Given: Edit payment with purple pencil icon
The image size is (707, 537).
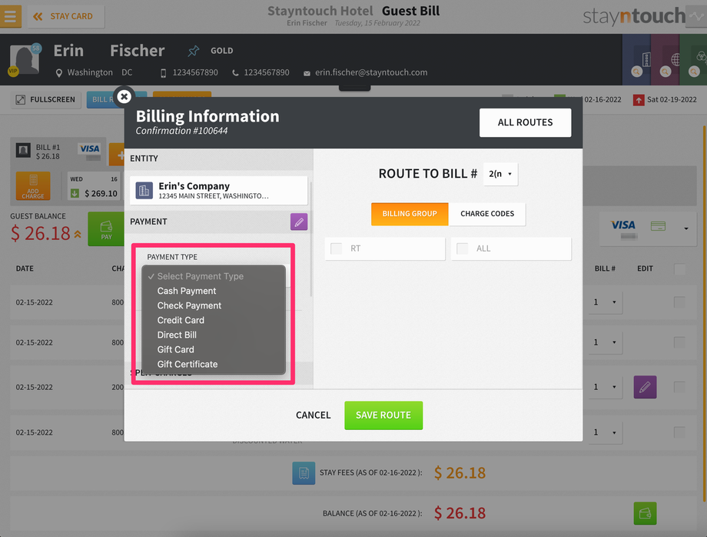Looking at the screenshot, I should tap(299, 222).
